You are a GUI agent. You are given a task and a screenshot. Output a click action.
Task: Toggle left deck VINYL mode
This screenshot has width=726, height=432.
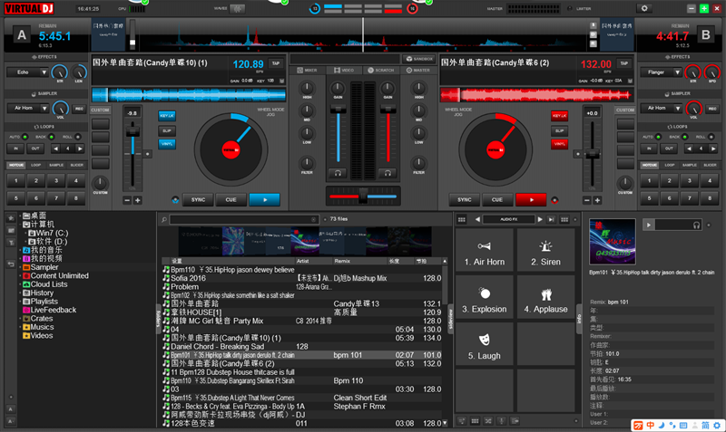167,144
